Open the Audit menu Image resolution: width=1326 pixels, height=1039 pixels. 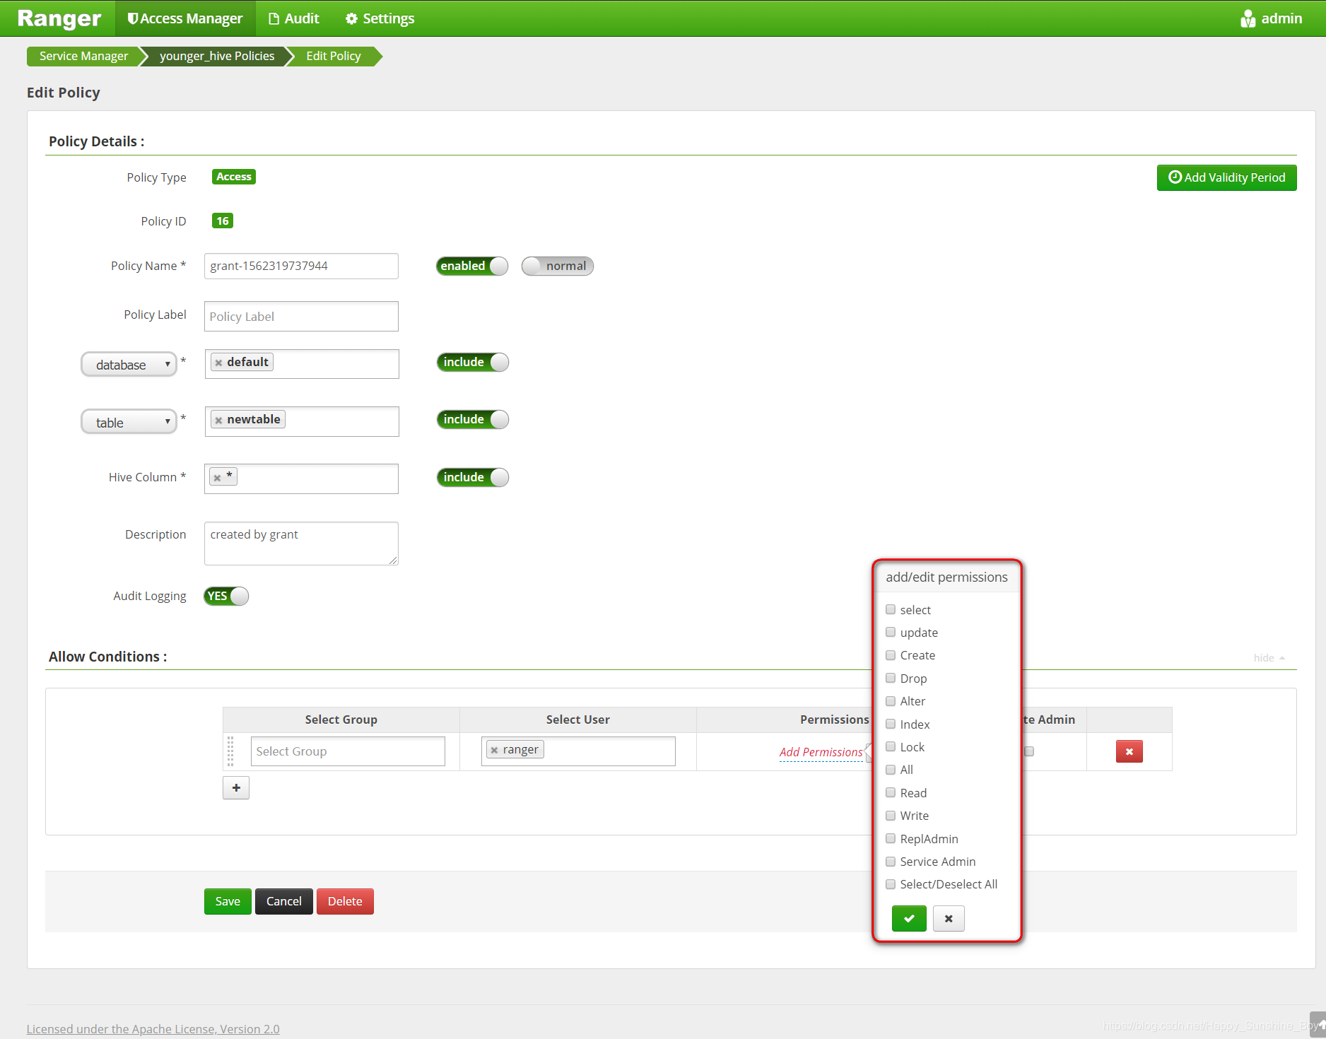[293, 18]
